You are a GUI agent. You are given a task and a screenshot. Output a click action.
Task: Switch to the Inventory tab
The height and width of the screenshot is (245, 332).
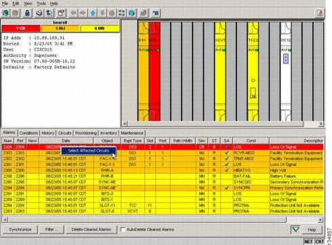(x=108, y=133)
